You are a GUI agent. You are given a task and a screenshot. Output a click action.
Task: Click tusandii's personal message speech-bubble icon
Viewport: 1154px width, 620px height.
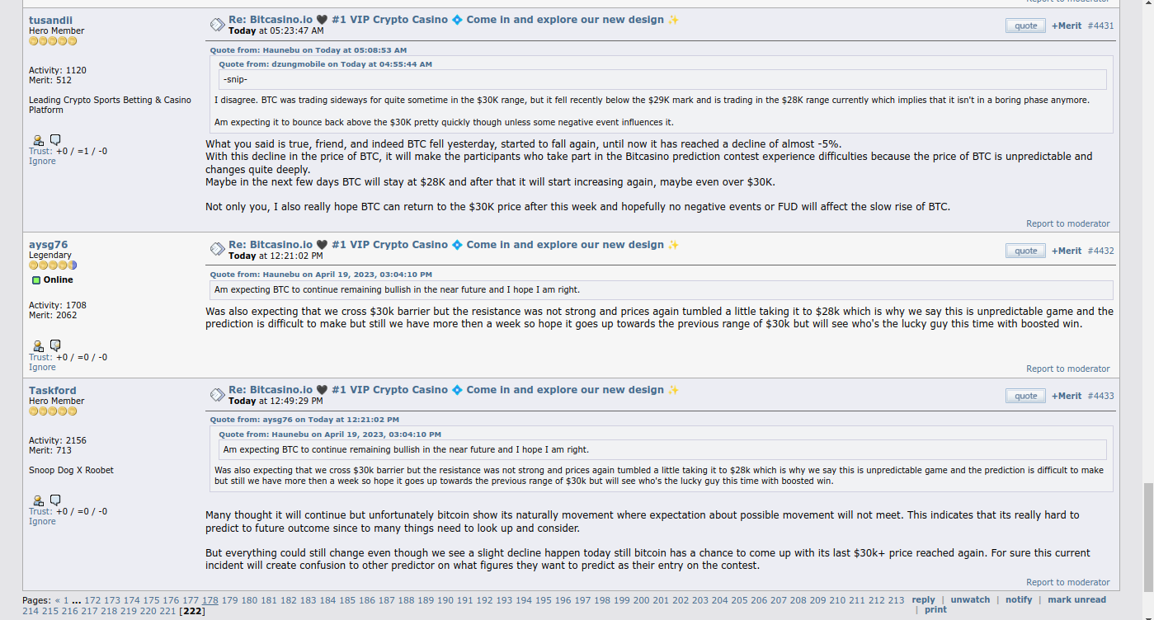[x=55, y=140]
